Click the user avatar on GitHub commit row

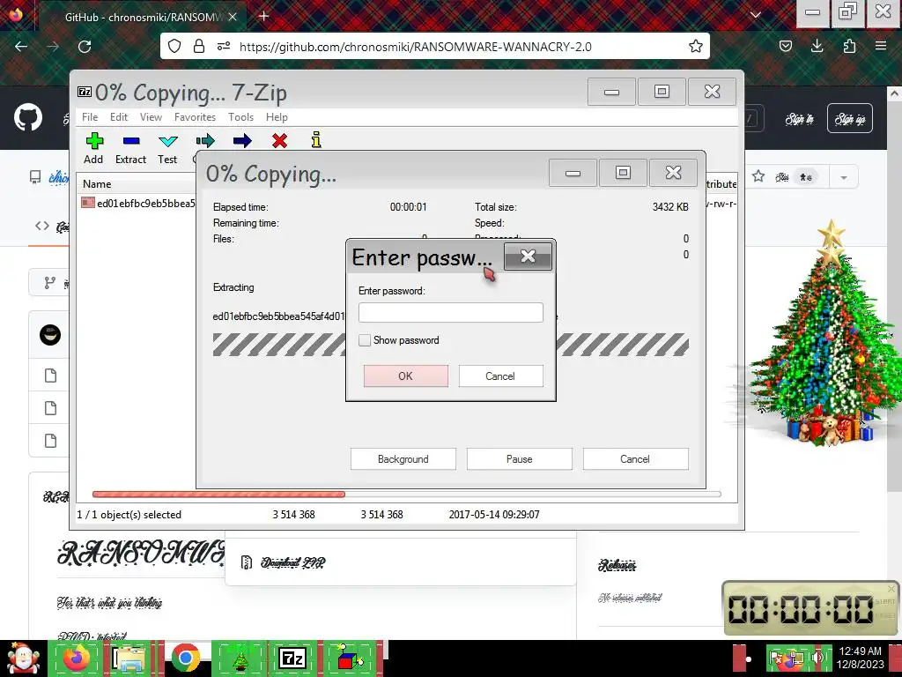(x=50, y=335)
